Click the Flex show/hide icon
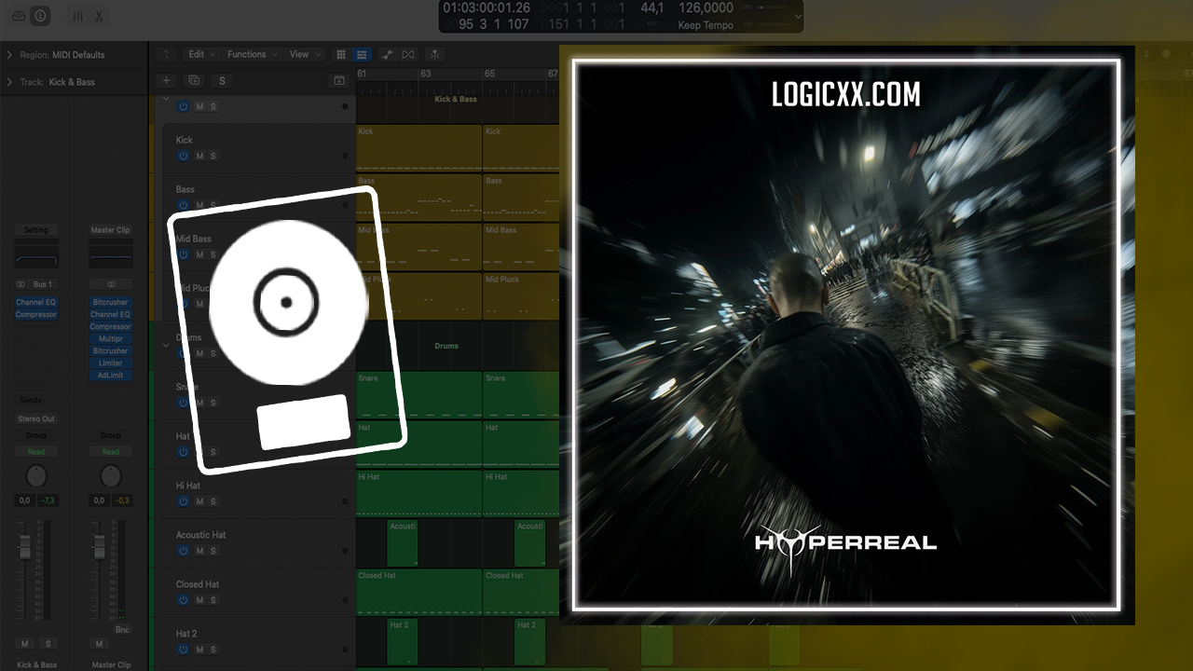The width and height of the screenshot is (1193, 671). coord(408,55)
